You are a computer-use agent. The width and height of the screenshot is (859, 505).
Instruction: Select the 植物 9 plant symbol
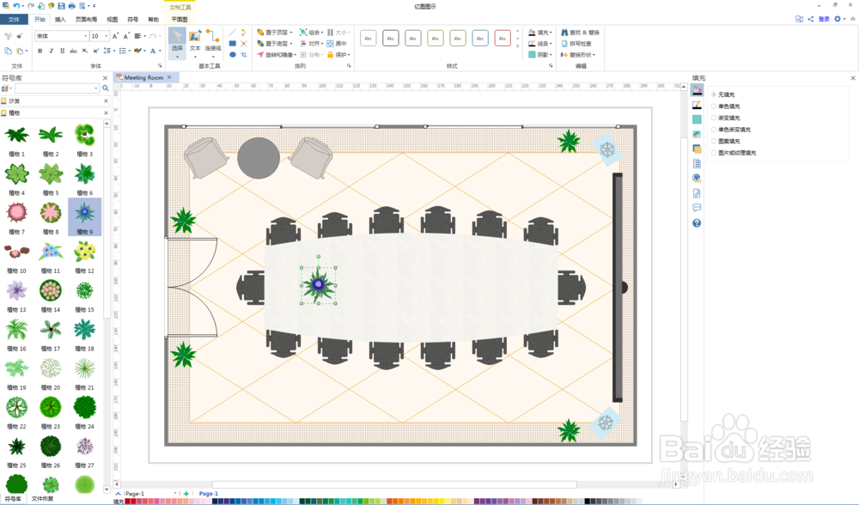coord(84,217)
